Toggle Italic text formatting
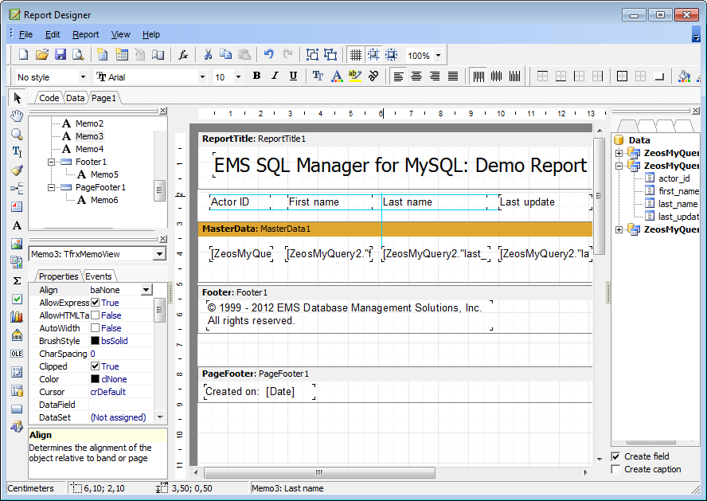Image resolution: width=707 pixels, height=501 pixels. coord(275,76)
